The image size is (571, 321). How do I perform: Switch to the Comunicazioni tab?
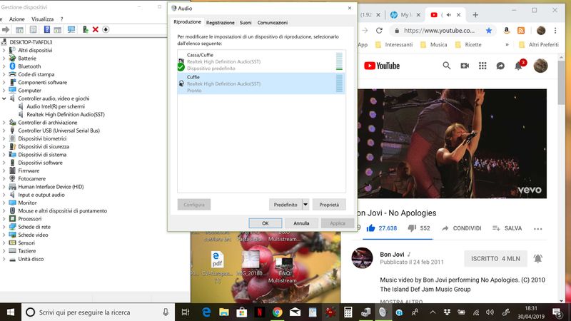pos(273,23)
